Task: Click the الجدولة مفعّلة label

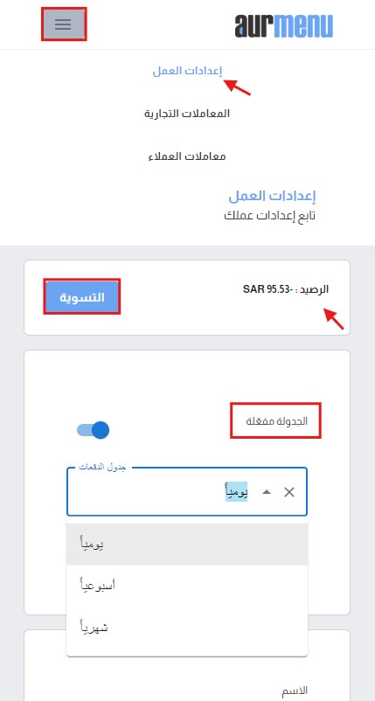Action: pos(277,421)
